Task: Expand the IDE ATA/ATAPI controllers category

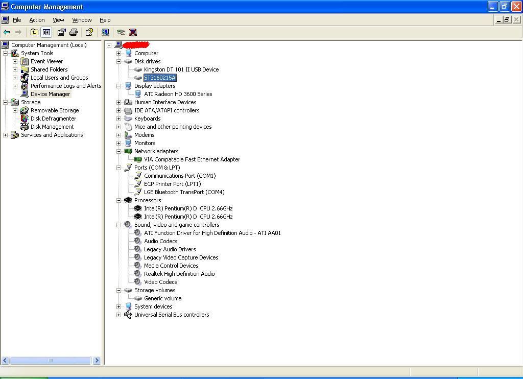Action: click(118, 110)
